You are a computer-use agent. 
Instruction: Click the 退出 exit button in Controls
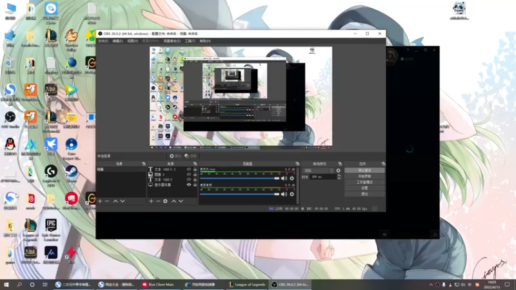(364, 194)
